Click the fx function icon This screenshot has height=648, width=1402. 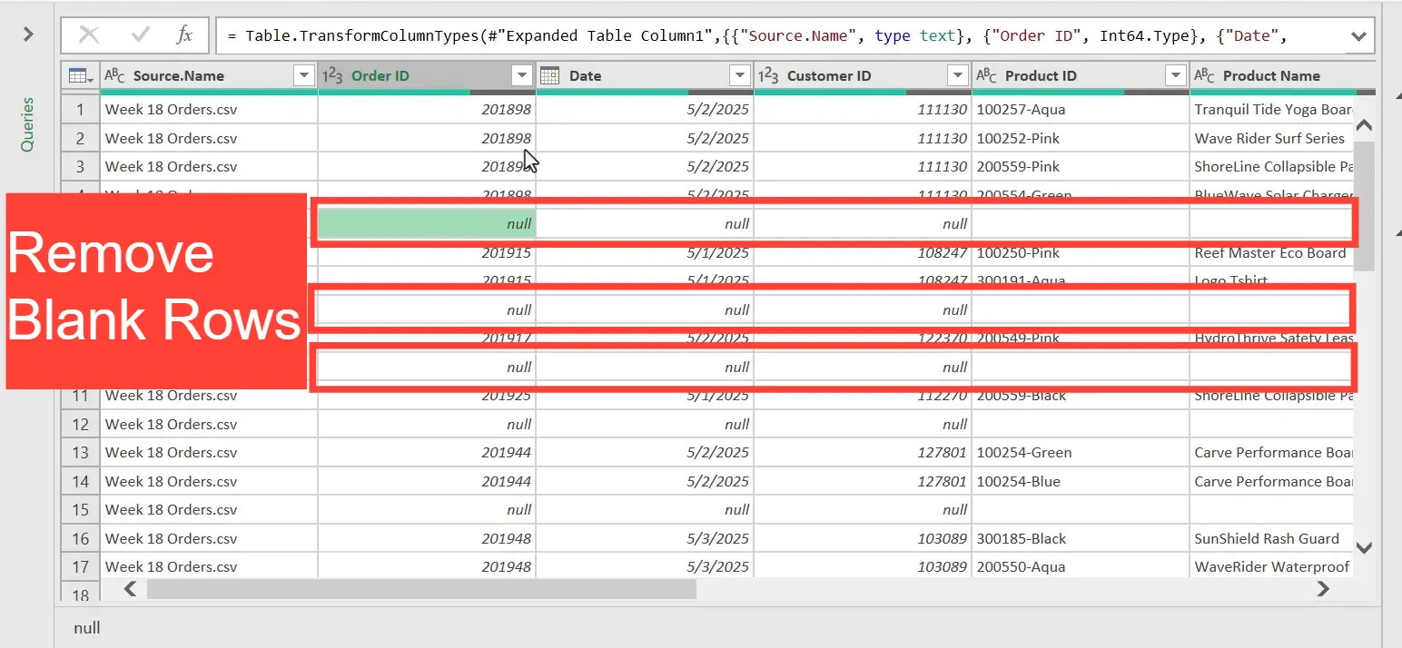(x=184, y=35)
